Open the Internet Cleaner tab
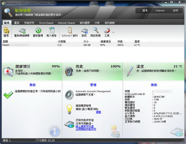 (67, 23)
